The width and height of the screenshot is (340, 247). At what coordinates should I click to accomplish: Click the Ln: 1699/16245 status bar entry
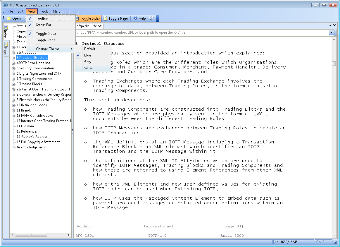click(294, 242)
